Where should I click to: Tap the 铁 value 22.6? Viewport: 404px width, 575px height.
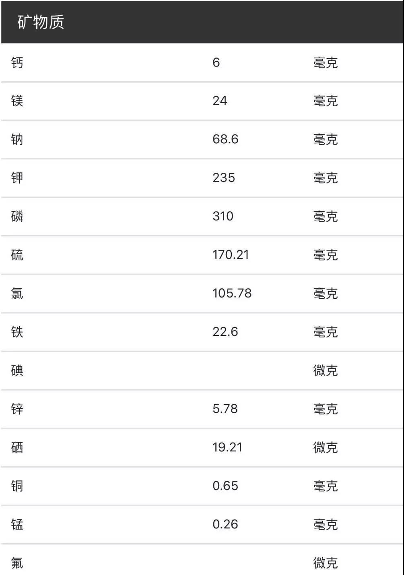click(225, 332)
